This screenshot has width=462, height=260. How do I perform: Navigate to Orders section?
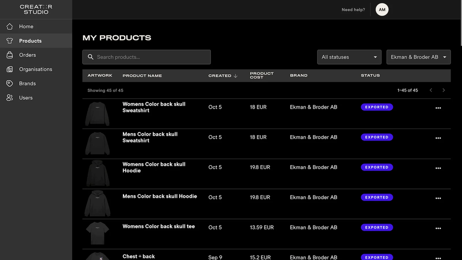tap(36, 55)
